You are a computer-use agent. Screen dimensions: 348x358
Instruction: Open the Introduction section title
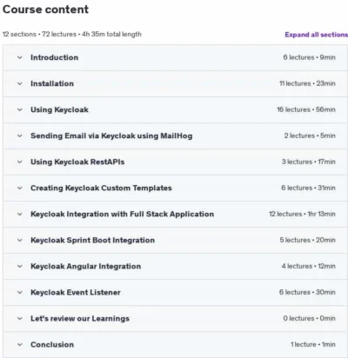(55, 57)
